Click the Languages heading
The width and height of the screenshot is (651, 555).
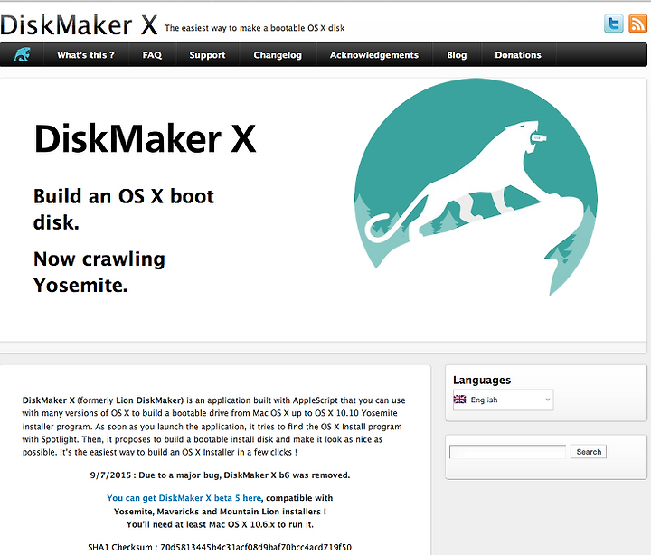pyautogui.click(x=482, y=380)
